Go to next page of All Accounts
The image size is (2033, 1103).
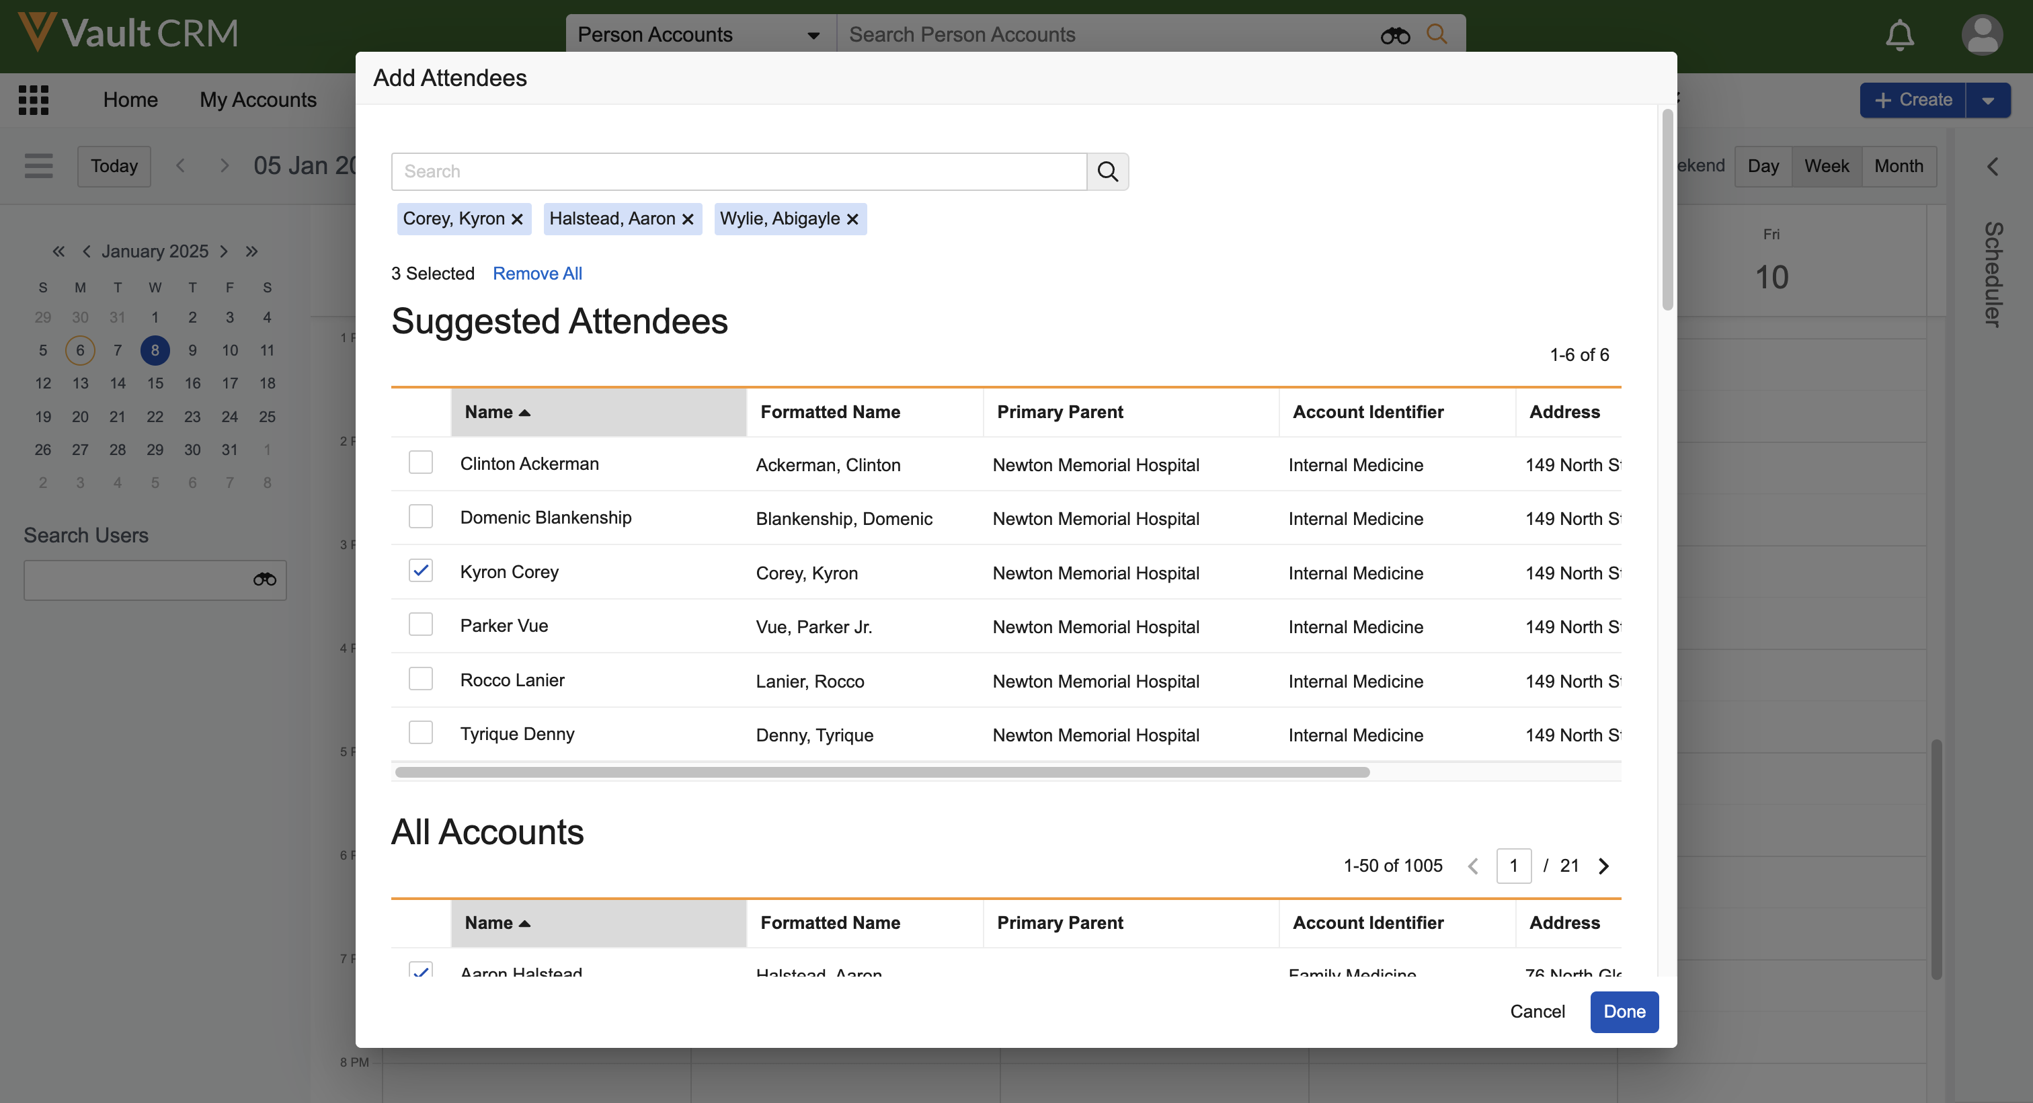pos(1603,866)
